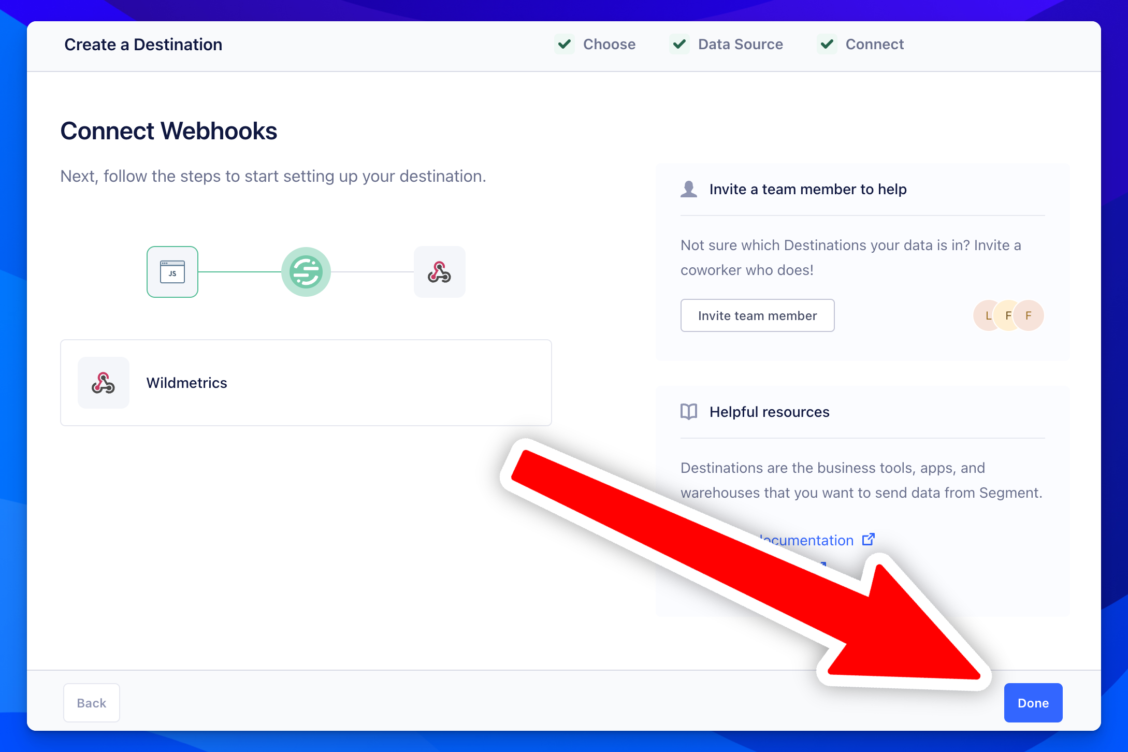The height and width of the screenshot is (752, 1128).
Task: Go to the Choose step
Action: (609, 44)
